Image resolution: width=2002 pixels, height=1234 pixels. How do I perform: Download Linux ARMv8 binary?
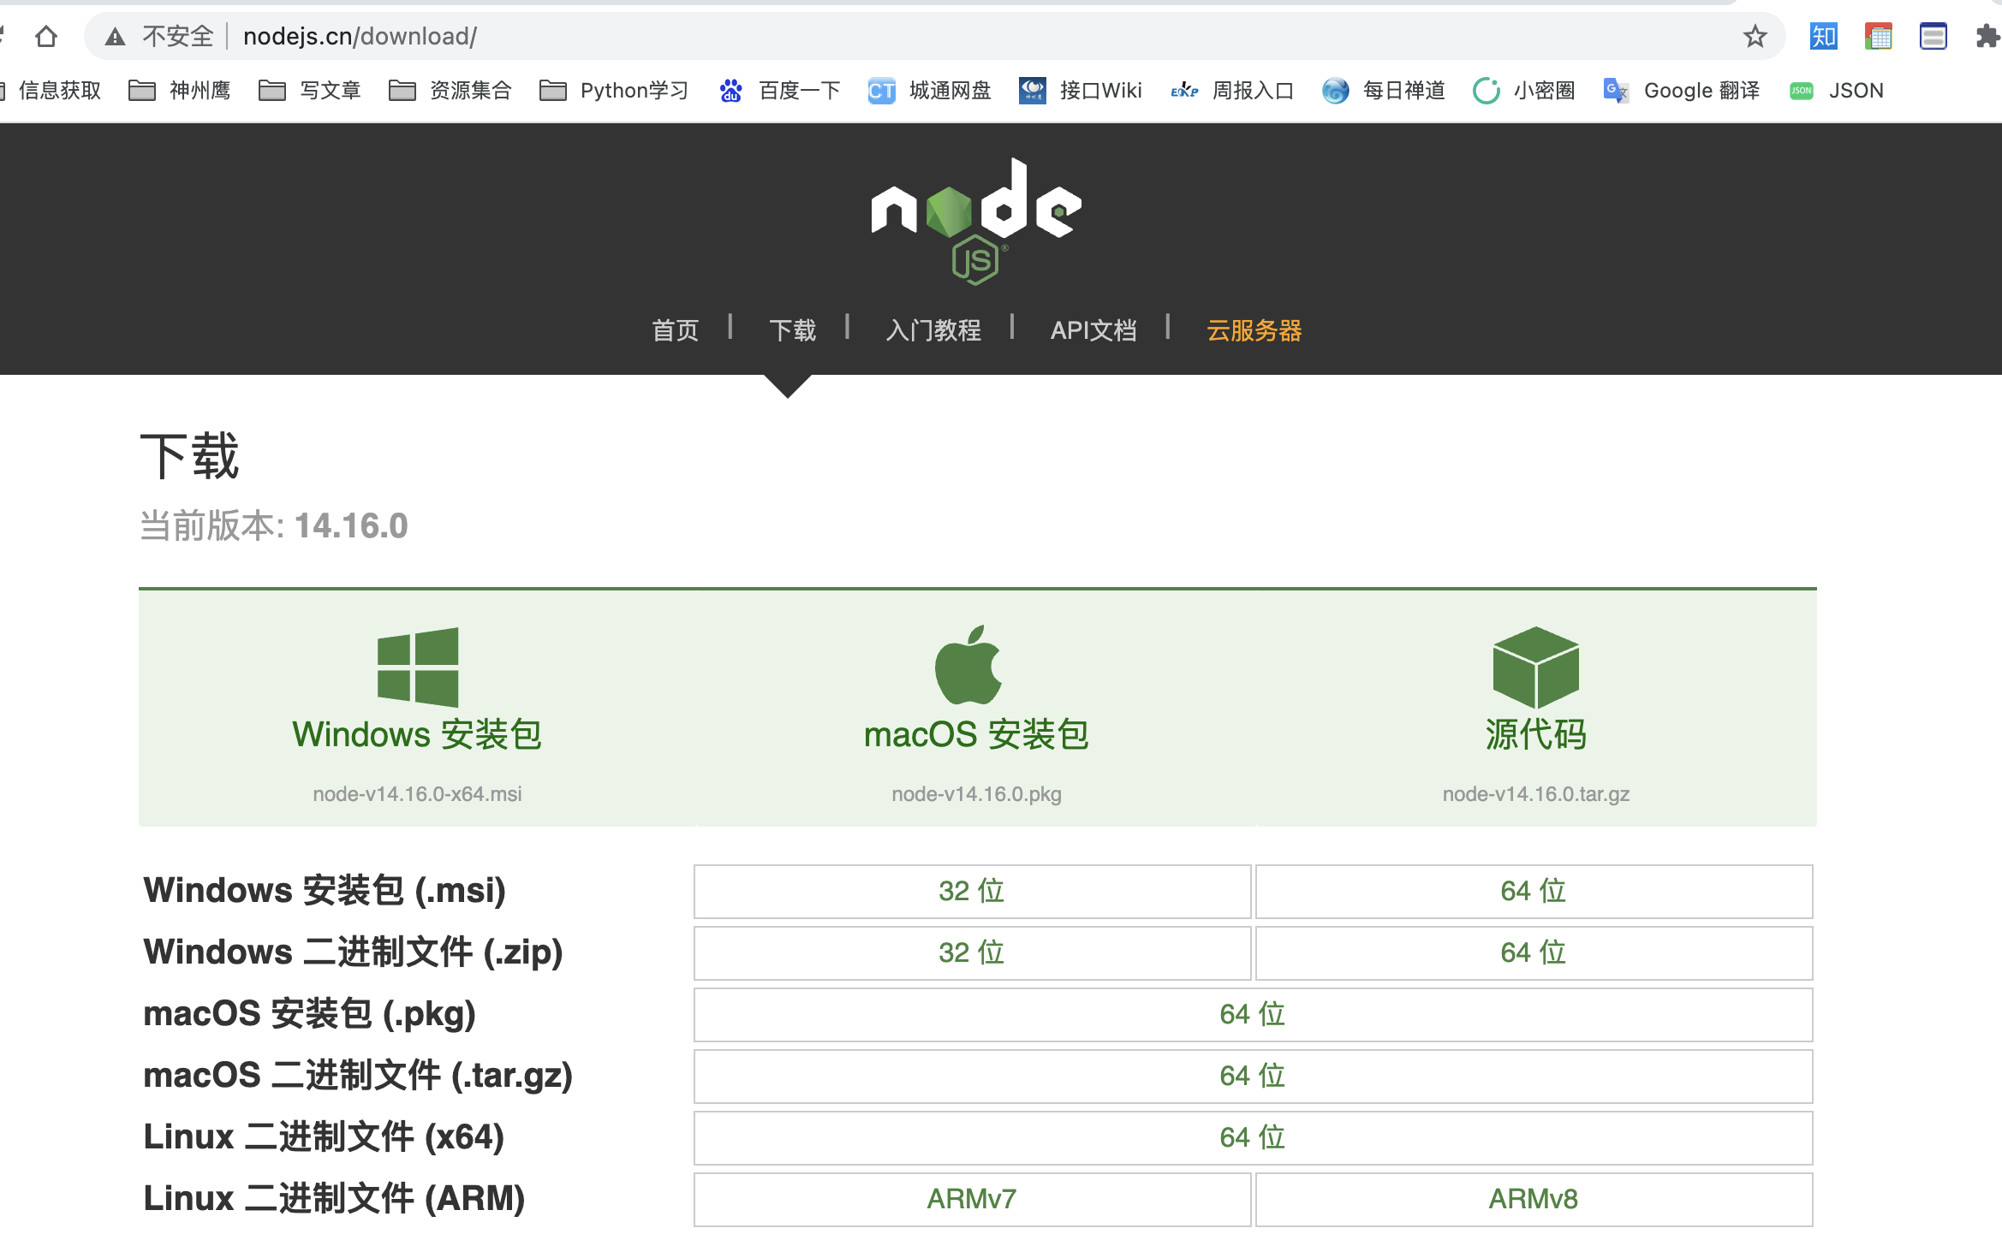click(1534, 1199)
